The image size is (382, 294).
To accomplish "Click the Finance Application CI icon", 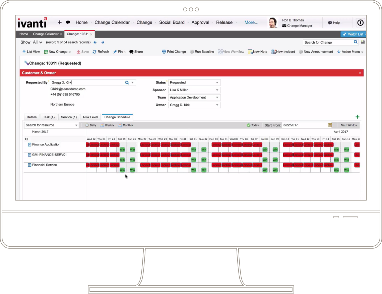I will pyautogui.click(x=29, y=144).
